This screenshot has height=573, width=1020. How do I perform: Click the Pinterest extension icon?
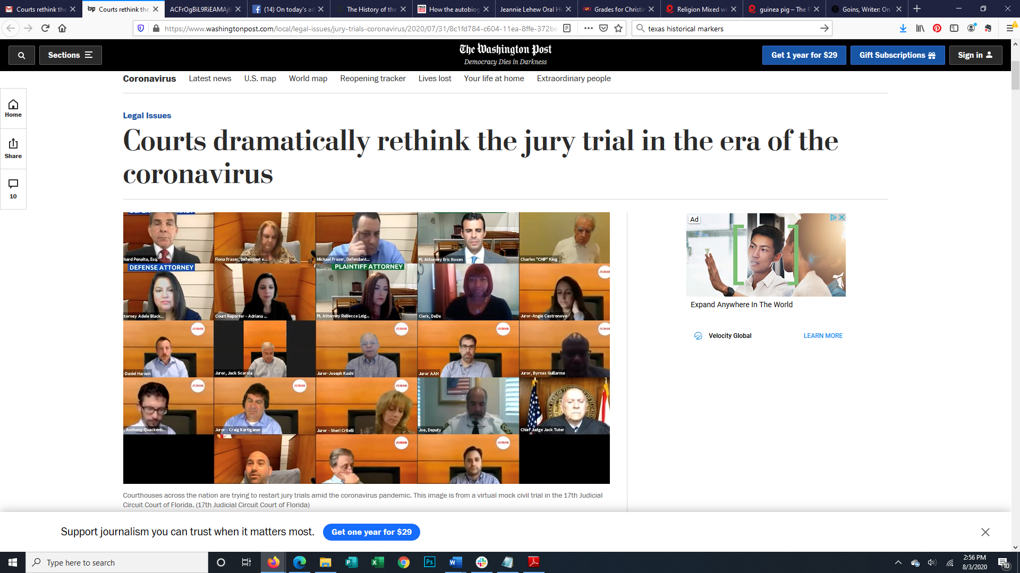[937, 29]
